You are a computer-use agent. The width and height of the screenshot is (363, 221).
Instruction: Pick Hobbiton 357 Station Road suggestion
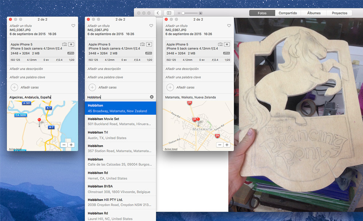(x=121, y=148)
